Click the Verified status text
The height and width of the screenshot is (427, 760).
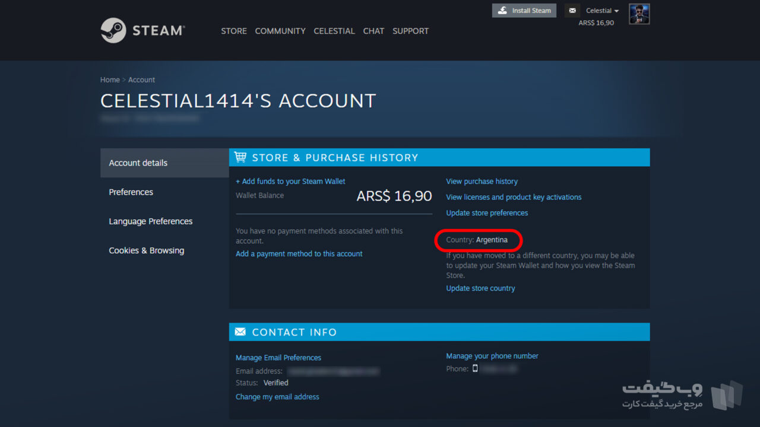(x=276, y=383)
